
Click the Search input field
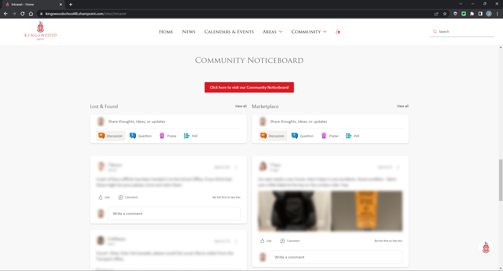pos(464,32)
